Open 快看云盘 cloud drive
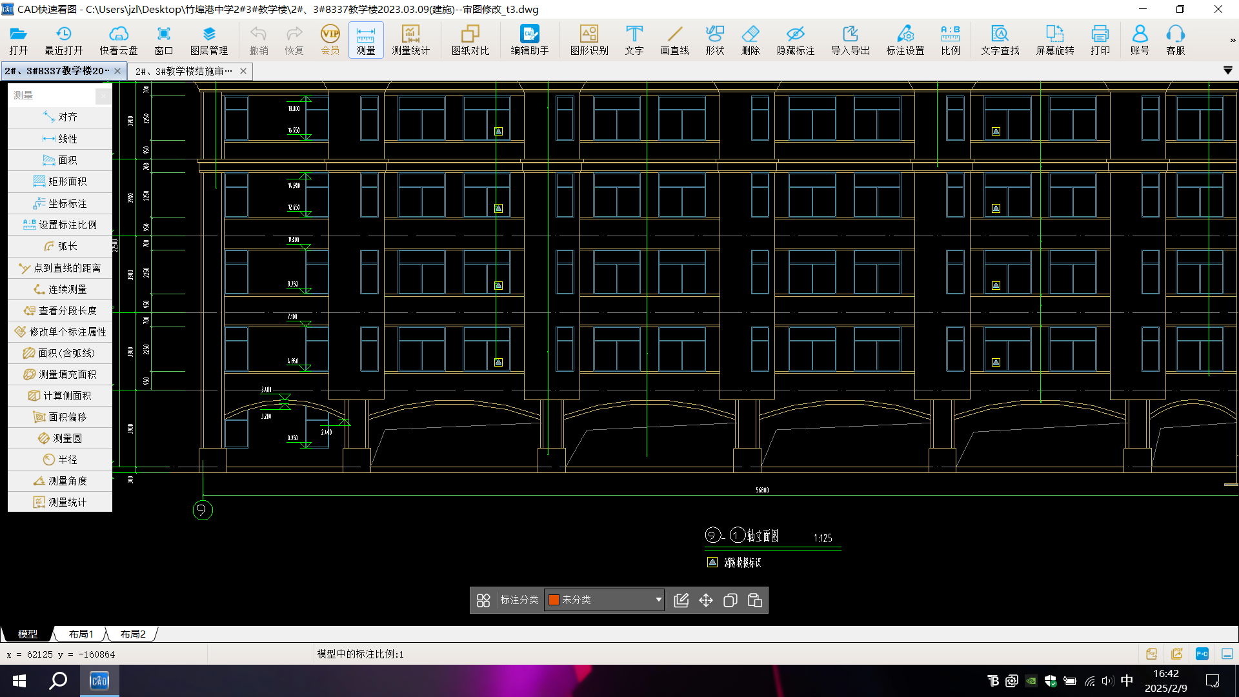 [119, 40]
